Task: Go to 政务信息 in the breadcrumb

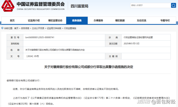Action: [x=25, y=28]
